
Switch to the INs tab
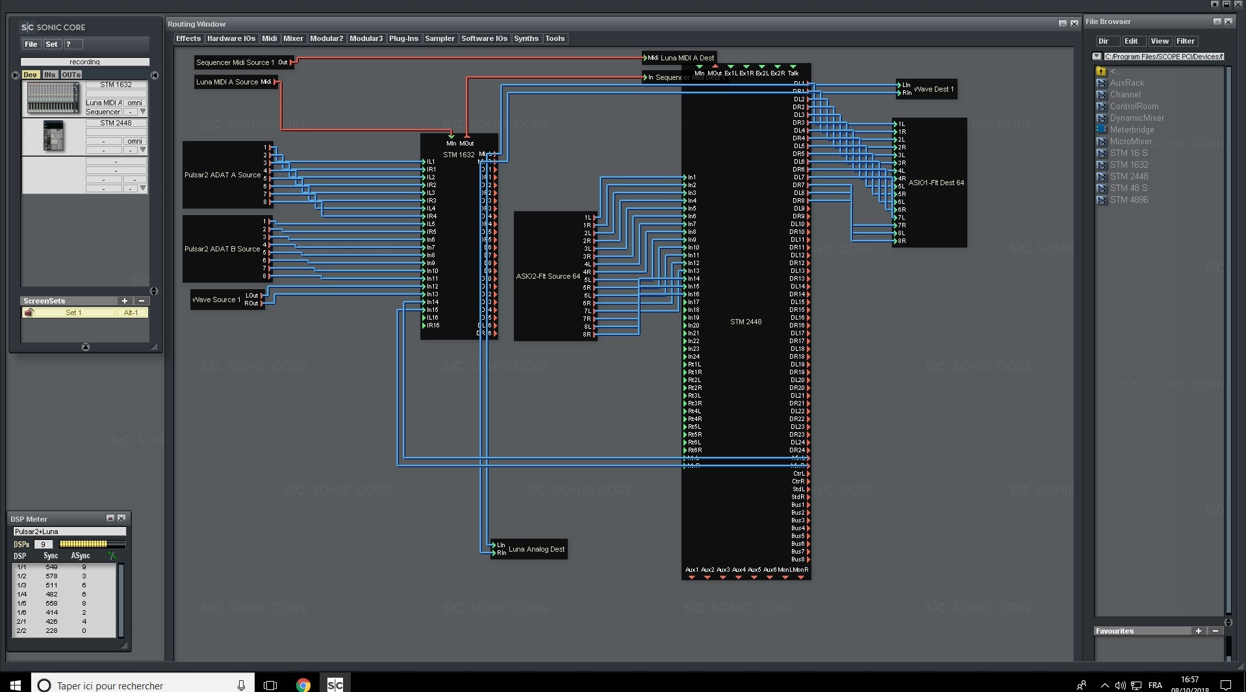[50, 75]
